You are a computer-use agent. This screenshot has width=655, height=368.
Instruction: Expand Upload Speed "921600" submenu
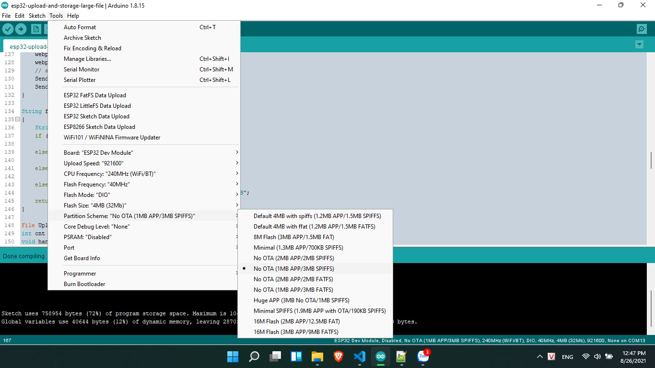(144, 163)
